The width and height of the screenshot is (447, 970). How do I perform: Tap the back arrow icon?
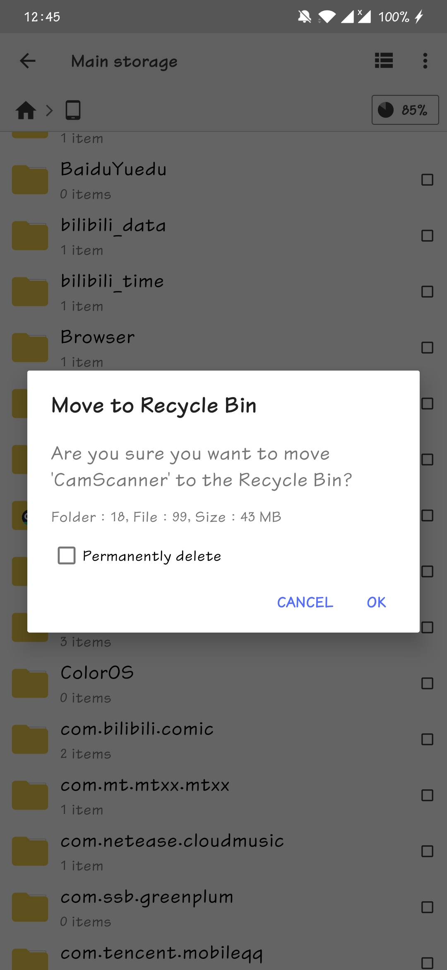click(28, 61)
